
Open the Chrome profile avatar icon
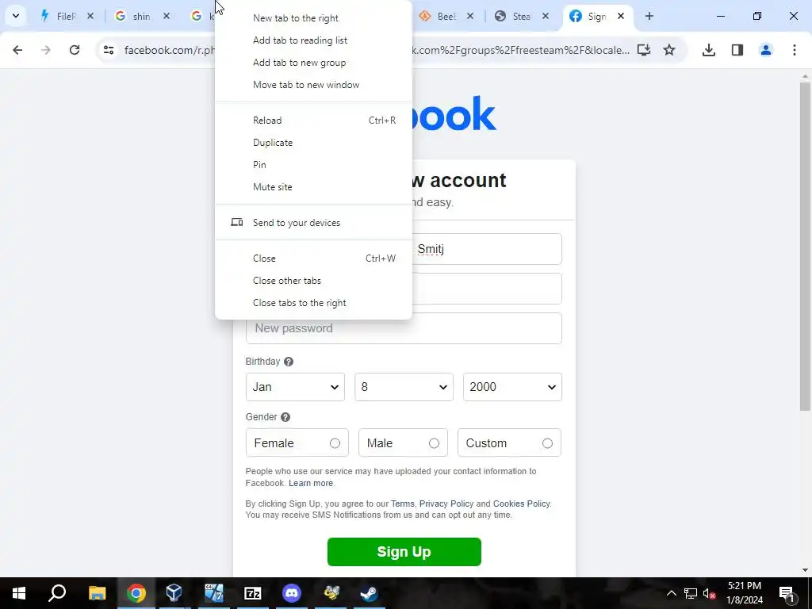pyautogui.click(x=766, y=50)
